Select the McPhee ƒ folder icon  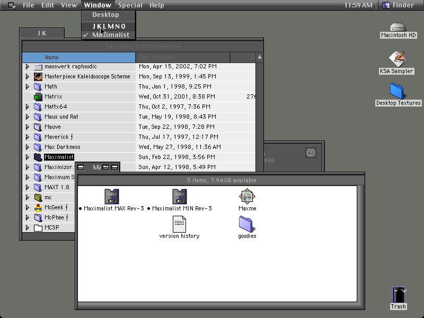tap(38, 217)
